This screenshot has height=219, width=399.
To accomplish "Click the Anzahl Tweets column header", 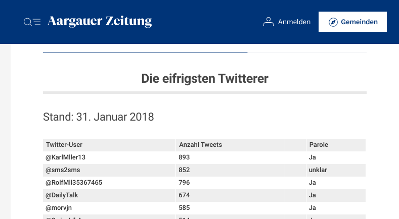I will click(x=201, y=145).
